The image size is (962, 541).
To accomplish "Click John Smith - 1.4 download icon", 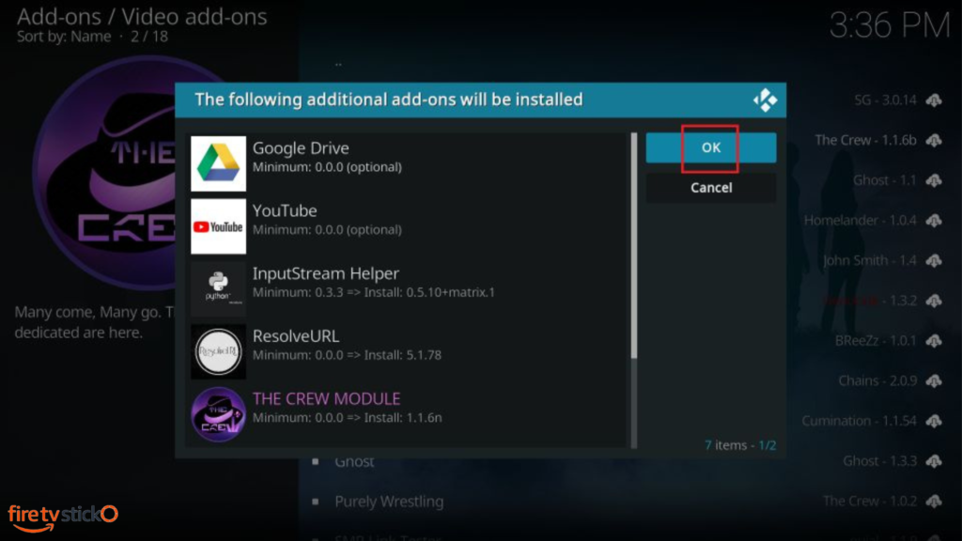I will (x=934, y=261).
